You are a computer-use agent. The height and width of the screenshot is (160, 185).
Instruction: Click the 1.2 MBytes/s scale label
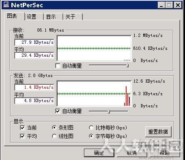[x=148, y=36]
